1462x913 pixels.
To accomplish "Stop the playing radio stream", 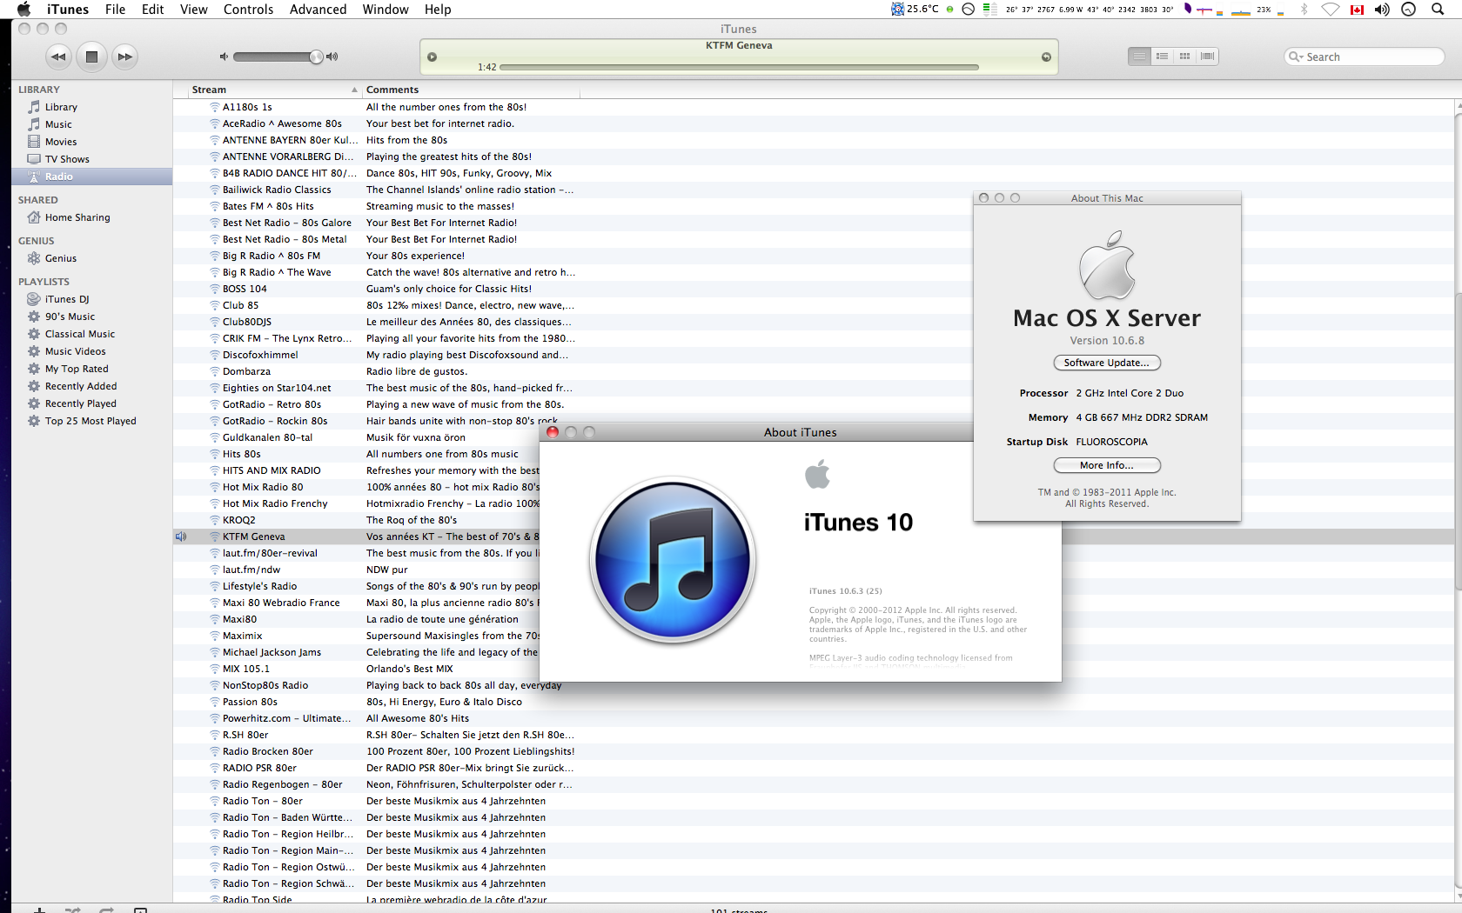I will click(91, 57).
